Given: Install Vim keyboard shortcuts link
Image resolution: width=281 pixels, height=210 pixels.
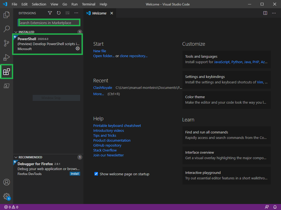Looking at the screenshot, I should [x=260, y=82].
